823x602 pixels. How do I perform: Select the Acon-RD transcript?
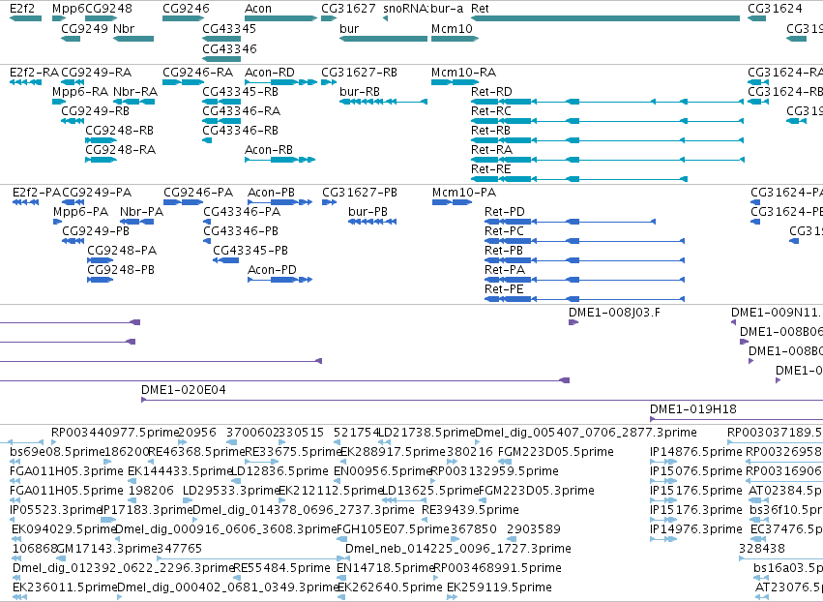(280, 82)
